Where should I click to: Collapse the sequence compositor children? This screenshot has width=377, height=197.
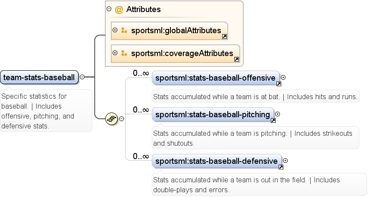[122, 119]
